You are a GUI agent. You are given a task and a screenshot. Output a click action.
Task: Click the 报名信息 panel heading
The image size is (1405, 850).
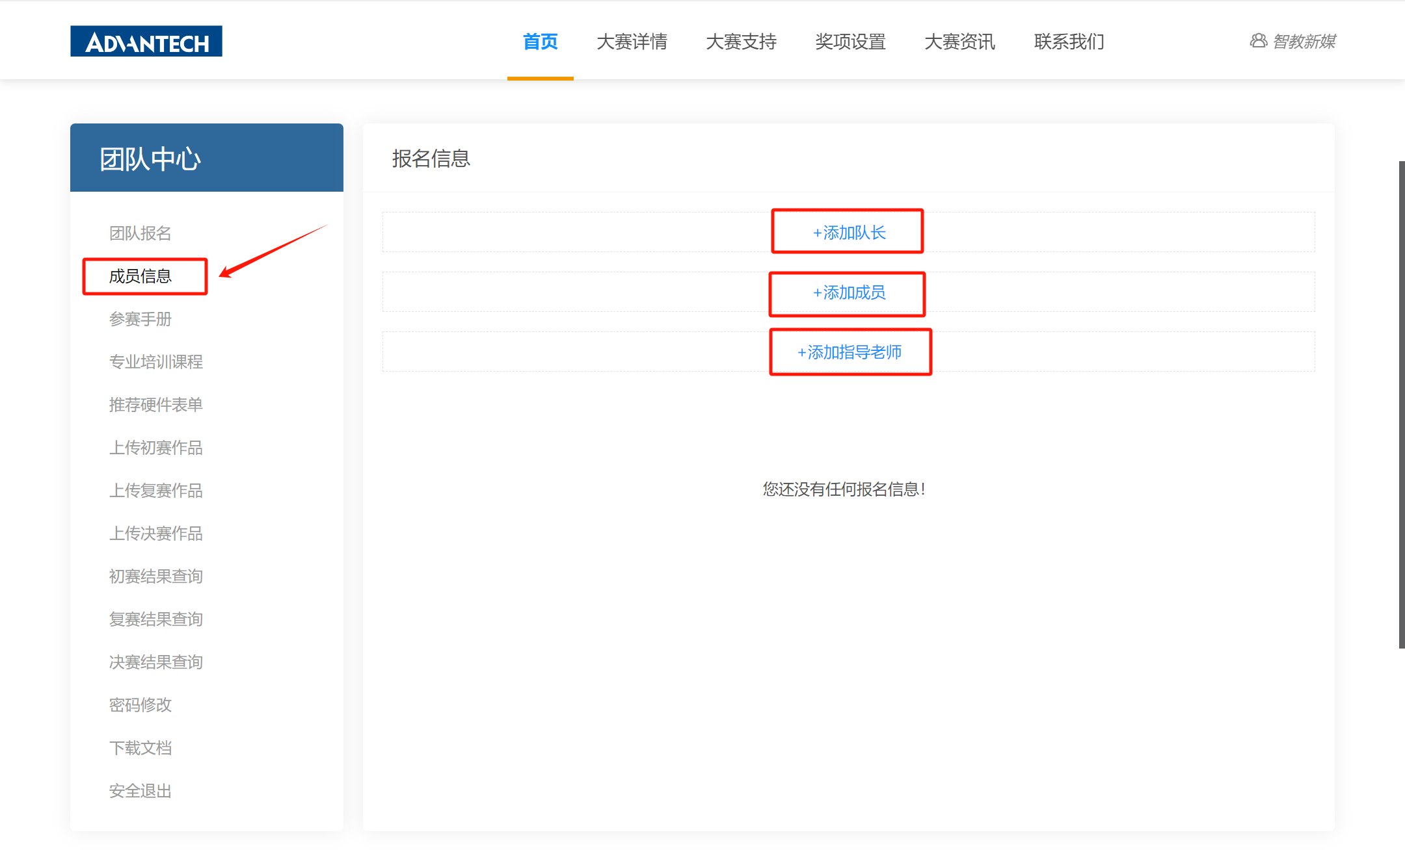click(431, 159)
